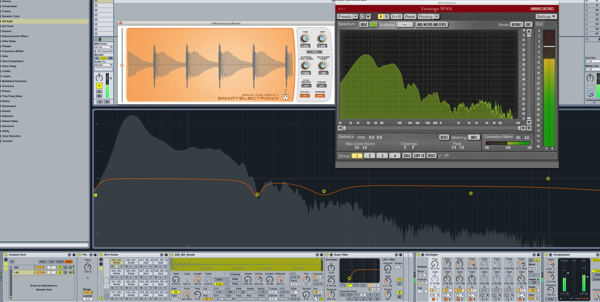Preview the 029_BD_Break pad with play icon
The height and width of the screenshot is (302, 600).
point(117,266)
